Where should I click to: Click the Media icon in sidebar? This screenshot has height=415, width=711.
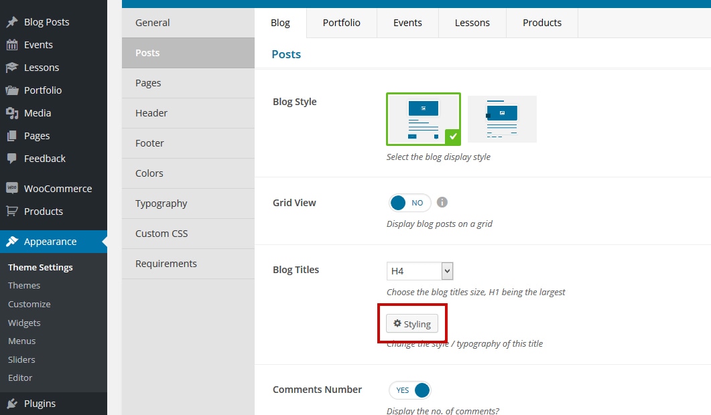12,113
